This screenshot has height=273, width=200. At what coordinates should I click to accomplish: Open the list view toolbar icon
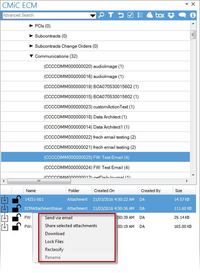point(140,15)
